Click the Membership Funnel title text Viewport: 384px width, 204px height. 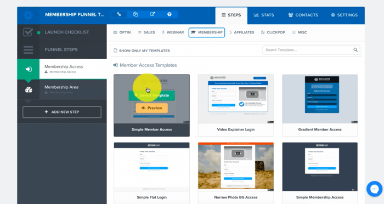click(75, 15)
